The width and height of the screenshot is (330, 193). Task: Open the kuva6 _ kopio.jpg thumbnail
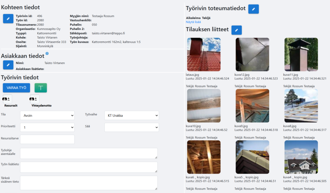coord(204,157)
